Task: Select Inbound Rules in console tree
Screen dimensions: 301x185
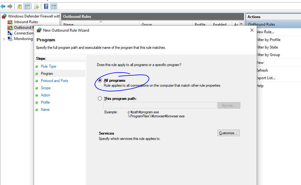Action: [26, 22]
